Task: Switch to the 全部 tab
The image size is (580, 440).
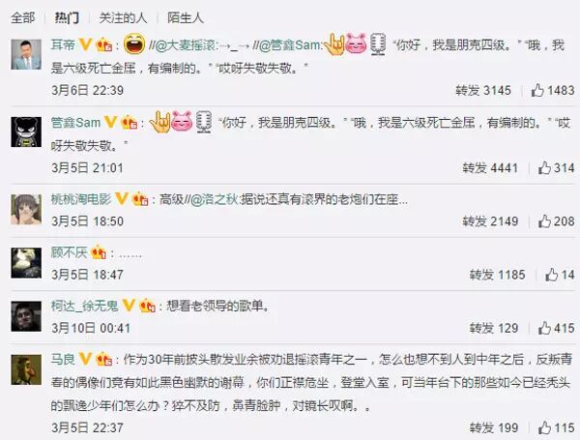Action: click(x=23, y=17)
